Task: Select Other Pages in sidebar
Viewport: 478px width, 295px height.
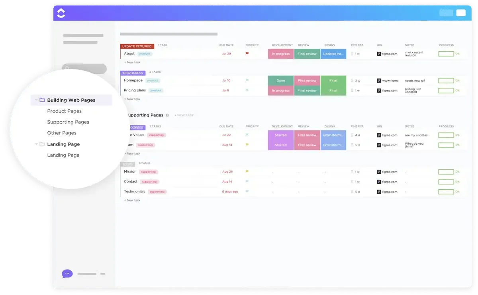Action: click(62, 133)
